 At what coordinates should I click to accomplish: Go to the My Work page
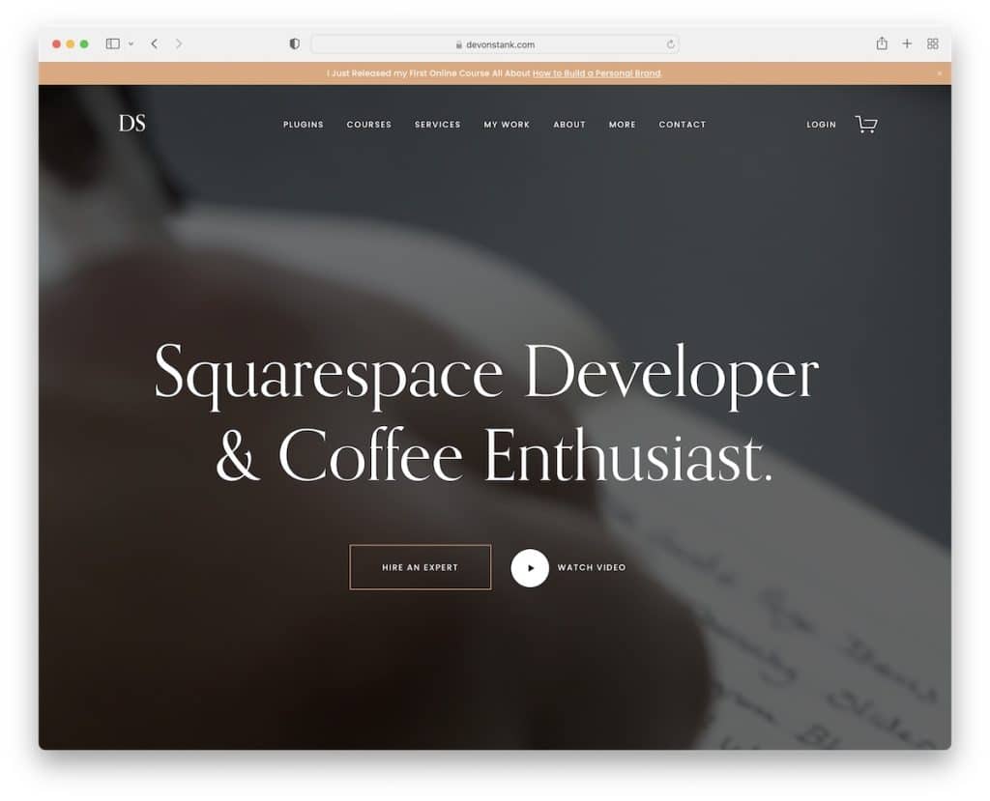[x=507, y=125]
